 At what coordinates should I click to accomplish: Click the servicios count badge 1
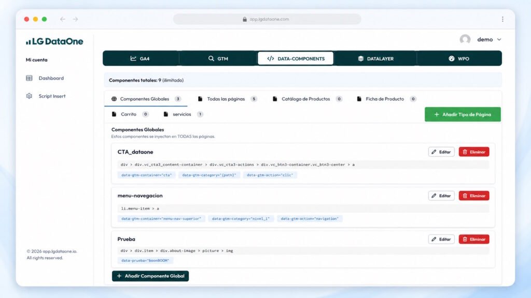(x=200, y=114)
